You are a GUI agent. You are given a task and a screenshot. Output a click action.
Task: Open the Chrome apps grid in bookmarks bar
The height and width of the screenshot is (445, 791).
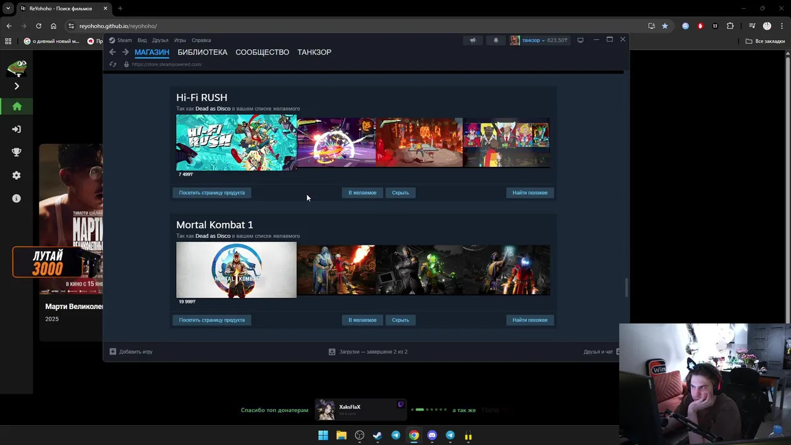(8, 41)
